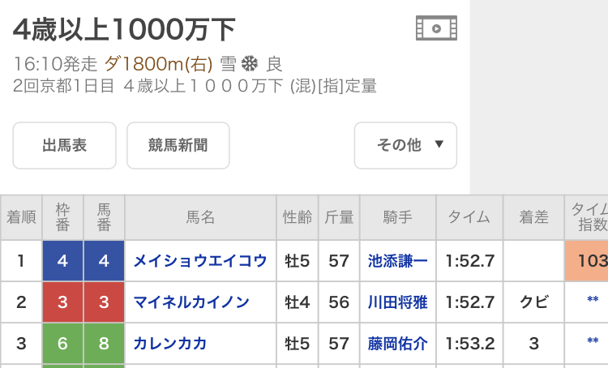Click the red horse number 3 cell
608x368 pixels.
coord(104,302)
